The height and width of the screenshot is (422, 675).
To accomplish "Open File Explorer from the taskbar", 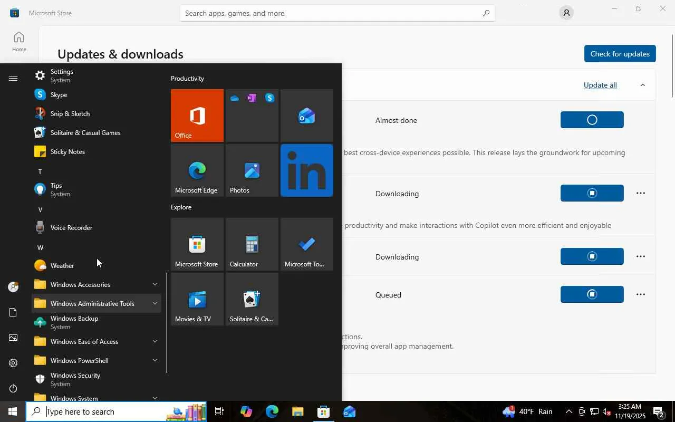I will (297, 411).
